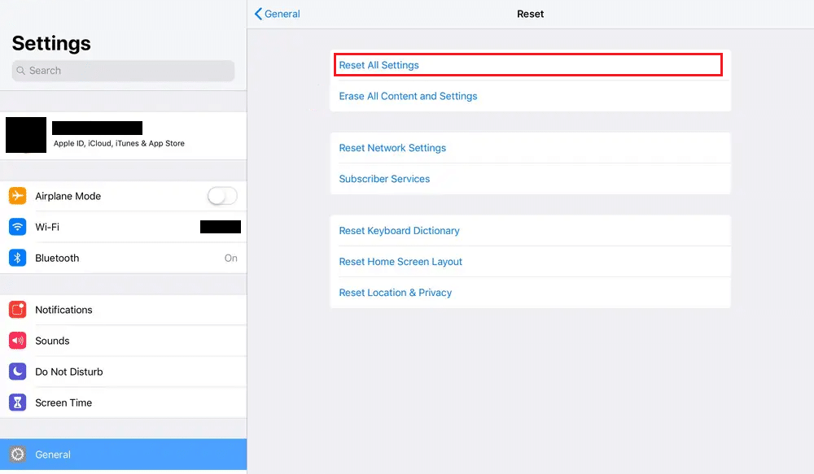Tap Reset Home Screen Layout
The height and width of the screenshot is (474, 814).
(530, 261)
